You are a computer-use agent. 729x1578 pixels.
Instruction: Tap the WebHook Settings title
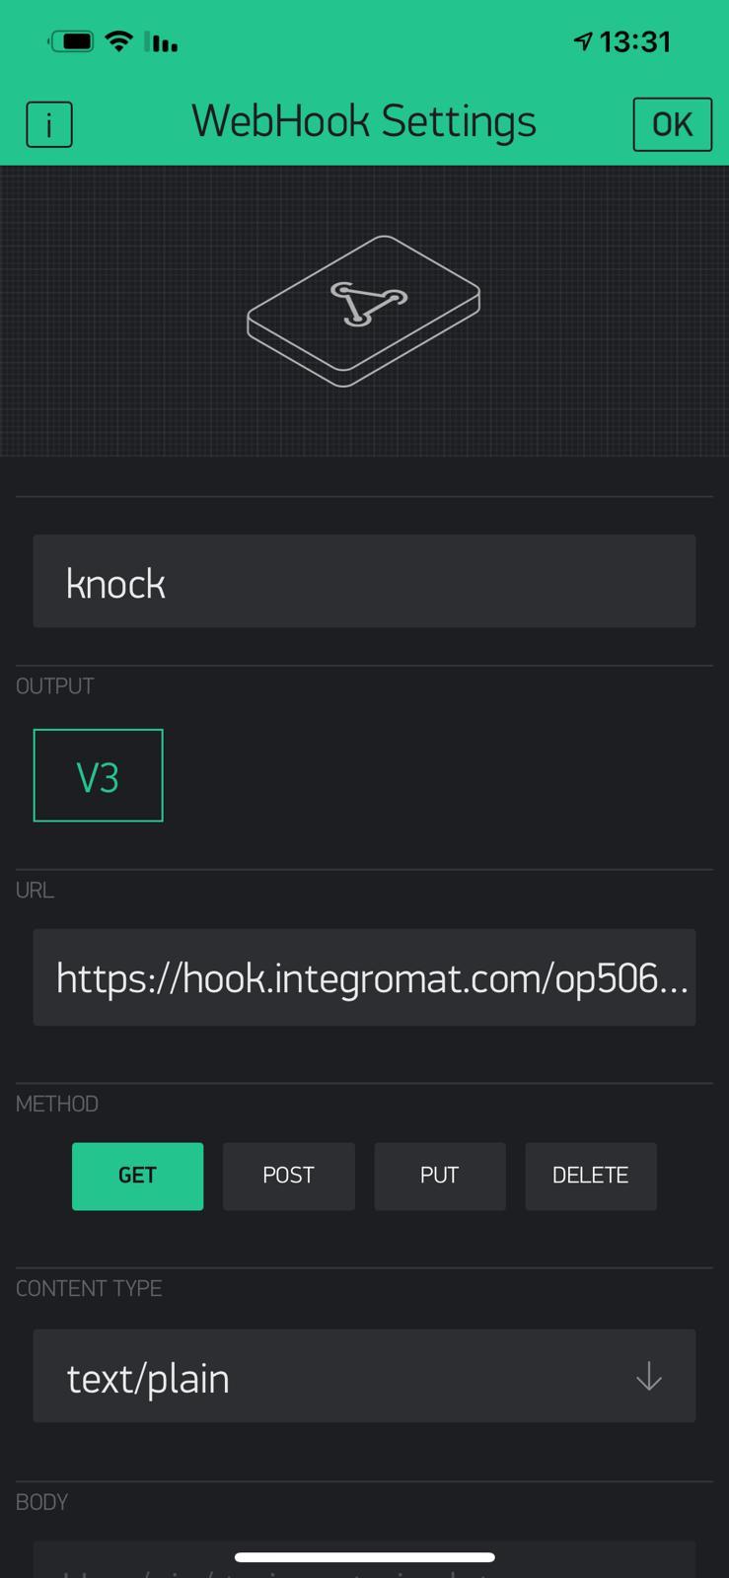364,121
